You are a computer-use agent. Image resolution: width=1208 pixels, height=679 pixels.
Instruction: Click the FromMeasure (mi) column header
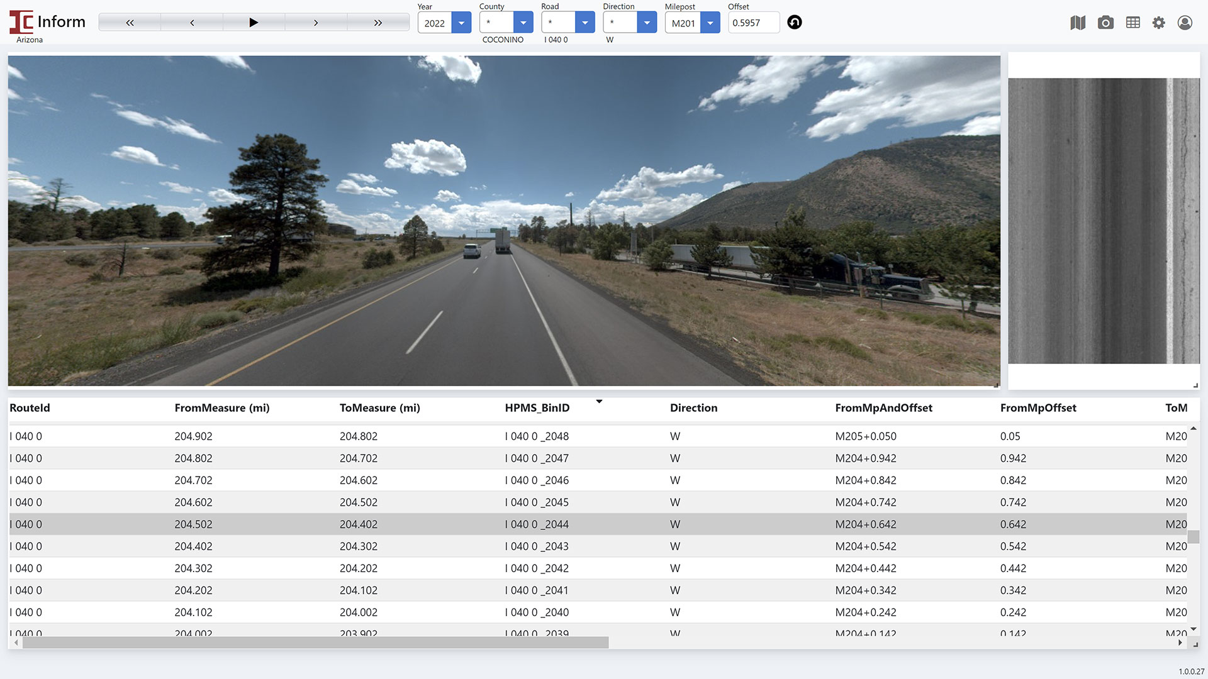point(221,408)
